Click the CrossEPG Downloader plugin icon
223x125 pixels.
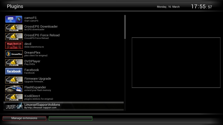14,28
